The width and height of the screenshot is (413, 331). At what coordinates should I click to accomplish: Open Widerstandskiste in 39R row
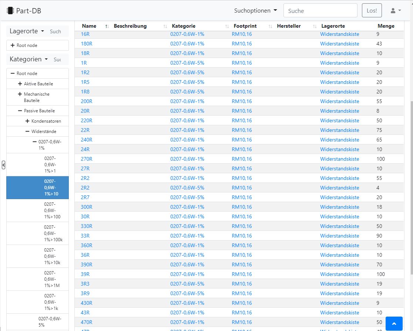pyautogui.click(x=339, y=274)
